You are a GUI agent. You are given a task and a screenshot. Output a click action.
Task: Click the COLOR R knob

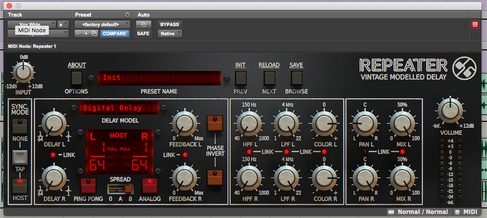(324, 178)
